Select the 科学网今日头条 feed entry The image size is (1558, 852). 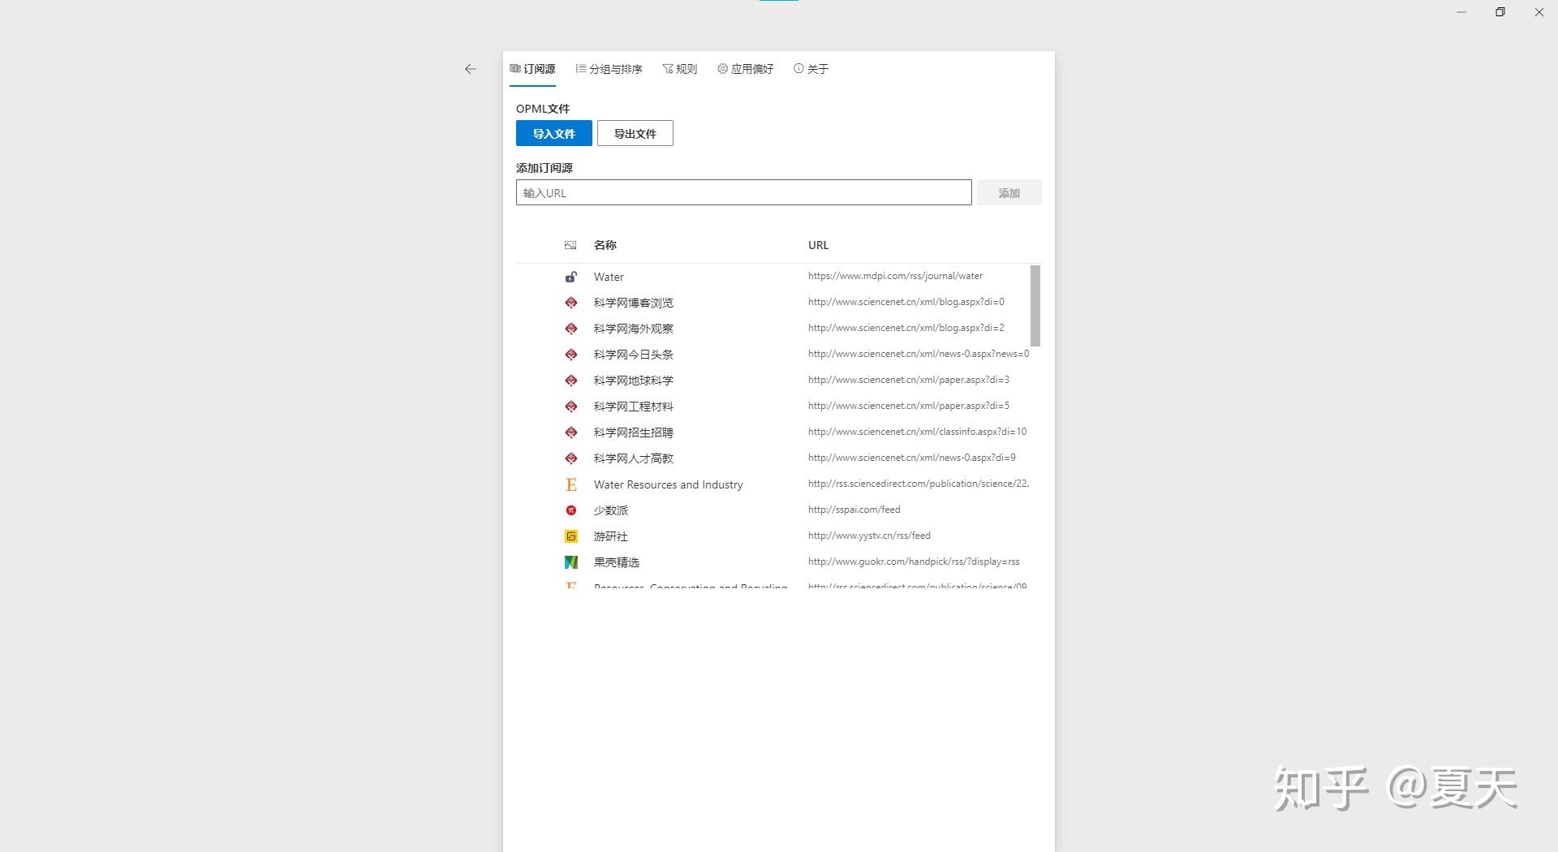pyautogui.click(x=632, y=354)
